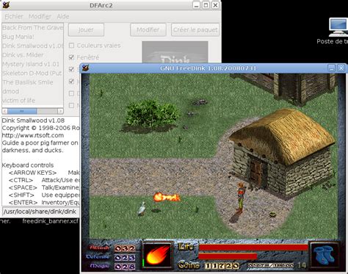Toggle the Fenêtré checkbox
This screenshot has height=274, width=348.
71,57
